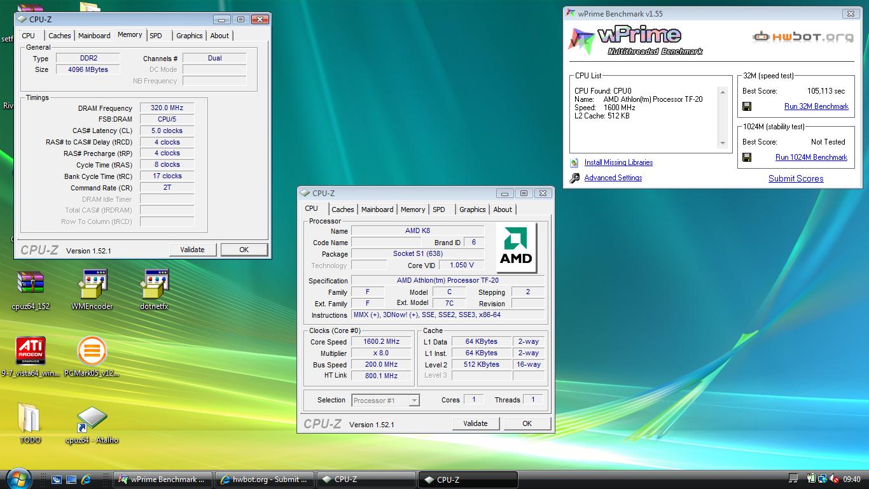Screen dimensions: 869x489
Task: Switch to Memory tab in front CPU-Z window
Action: [x=413, y=209]
